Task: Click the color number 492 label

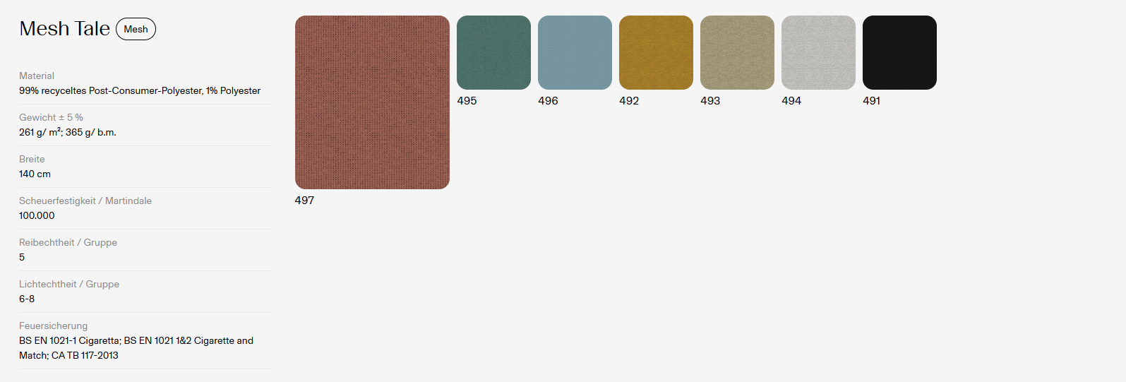Action: coord(629,101)
